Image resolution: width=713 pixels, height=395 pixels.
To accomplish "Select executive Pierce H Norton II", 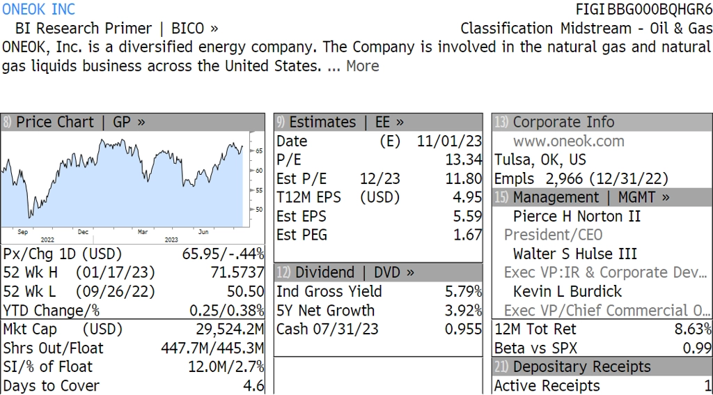I will point(577,216).
